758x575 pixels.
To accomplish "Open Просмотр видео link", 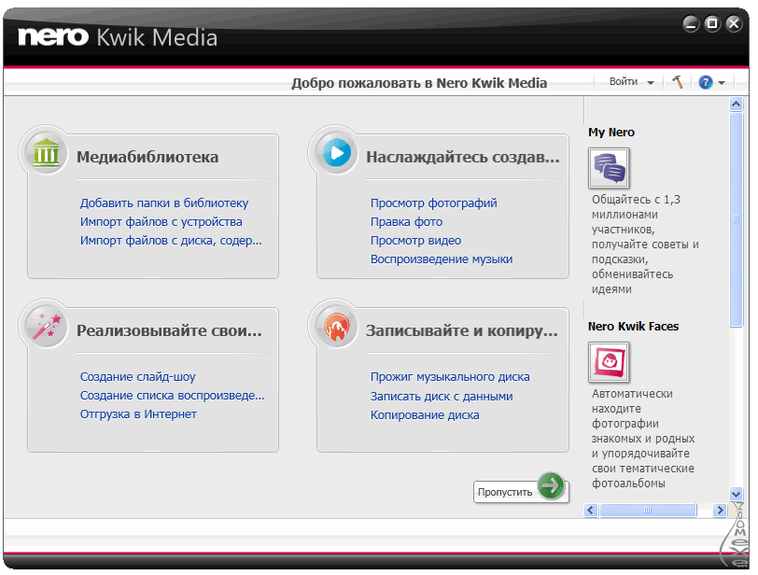I will 415,241.
